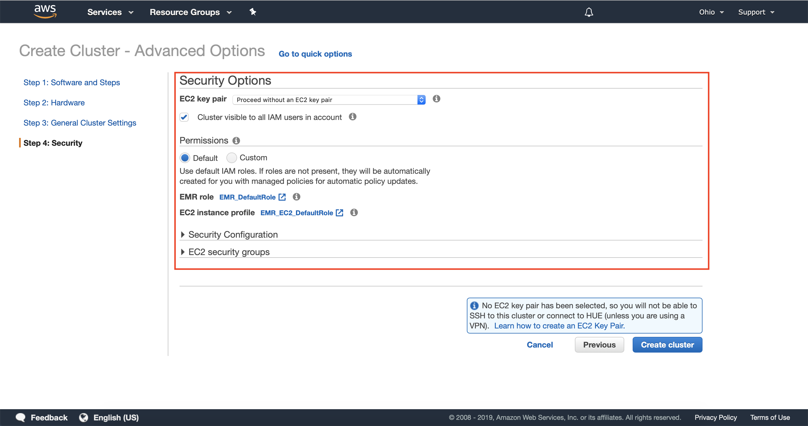Select the Default permissions radio button
This screenshot has height=426, width=808.
tap(185, 158)
